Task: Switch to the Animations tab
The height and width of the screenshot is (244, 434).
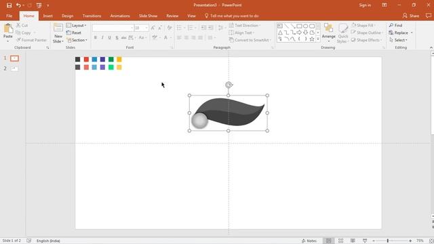Action: (x=120, y=16)
